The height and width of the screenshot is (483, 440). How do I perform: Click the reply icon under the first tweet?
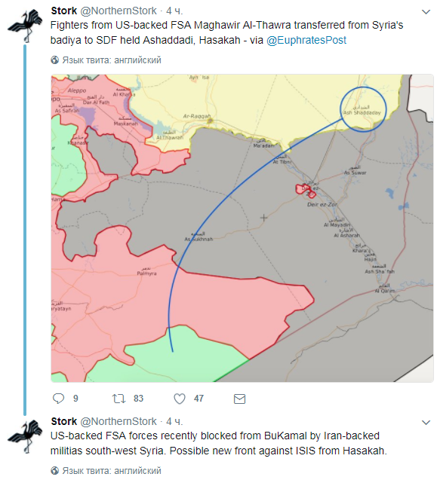coord(58,399)
